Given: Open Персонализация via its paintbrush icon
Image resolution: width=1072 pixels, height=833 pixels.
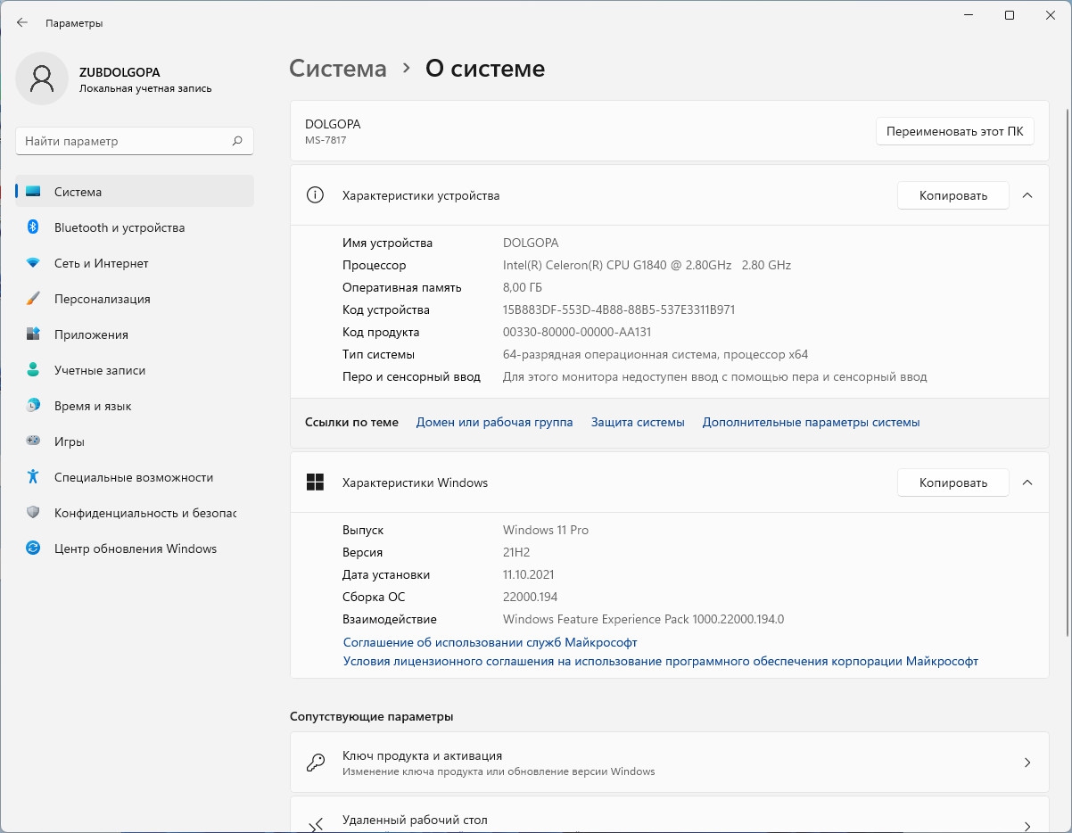Looking at the screenshot, I should click(x=33, y=299).
